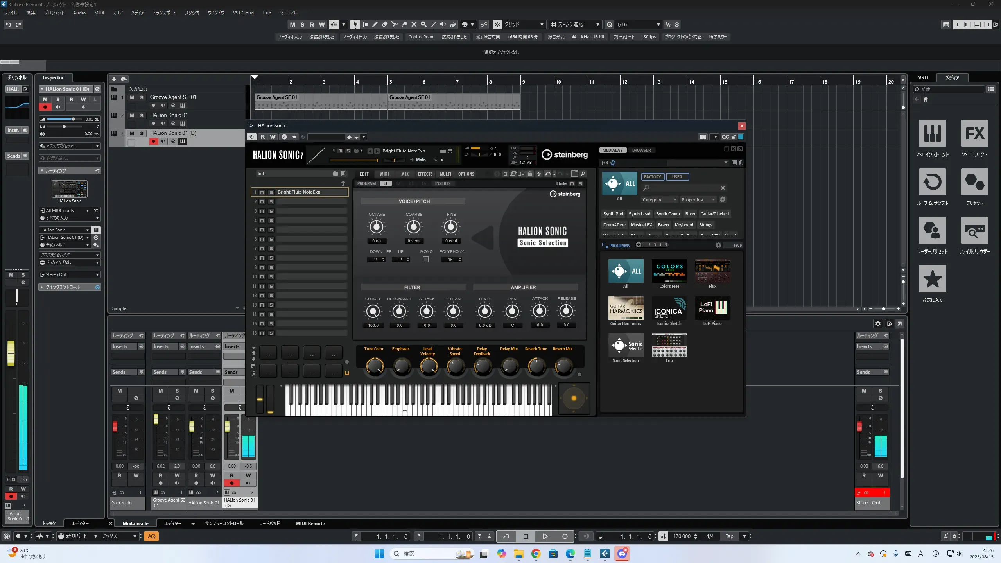Screen dimensions: 1001x563
Task: Select the Eraser tool in toolbar
Action: point(384,25)
